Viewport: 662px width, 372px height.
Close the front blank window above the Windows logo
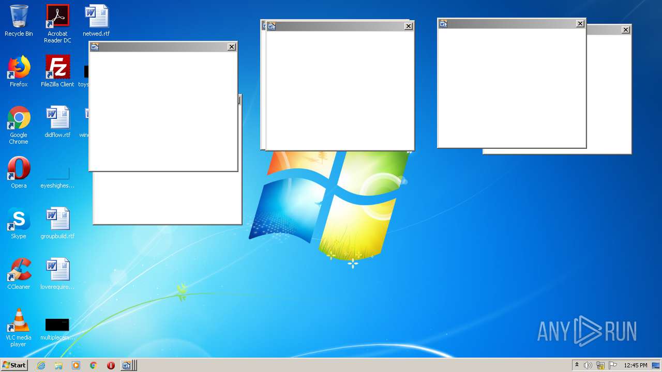coord(409,26)
